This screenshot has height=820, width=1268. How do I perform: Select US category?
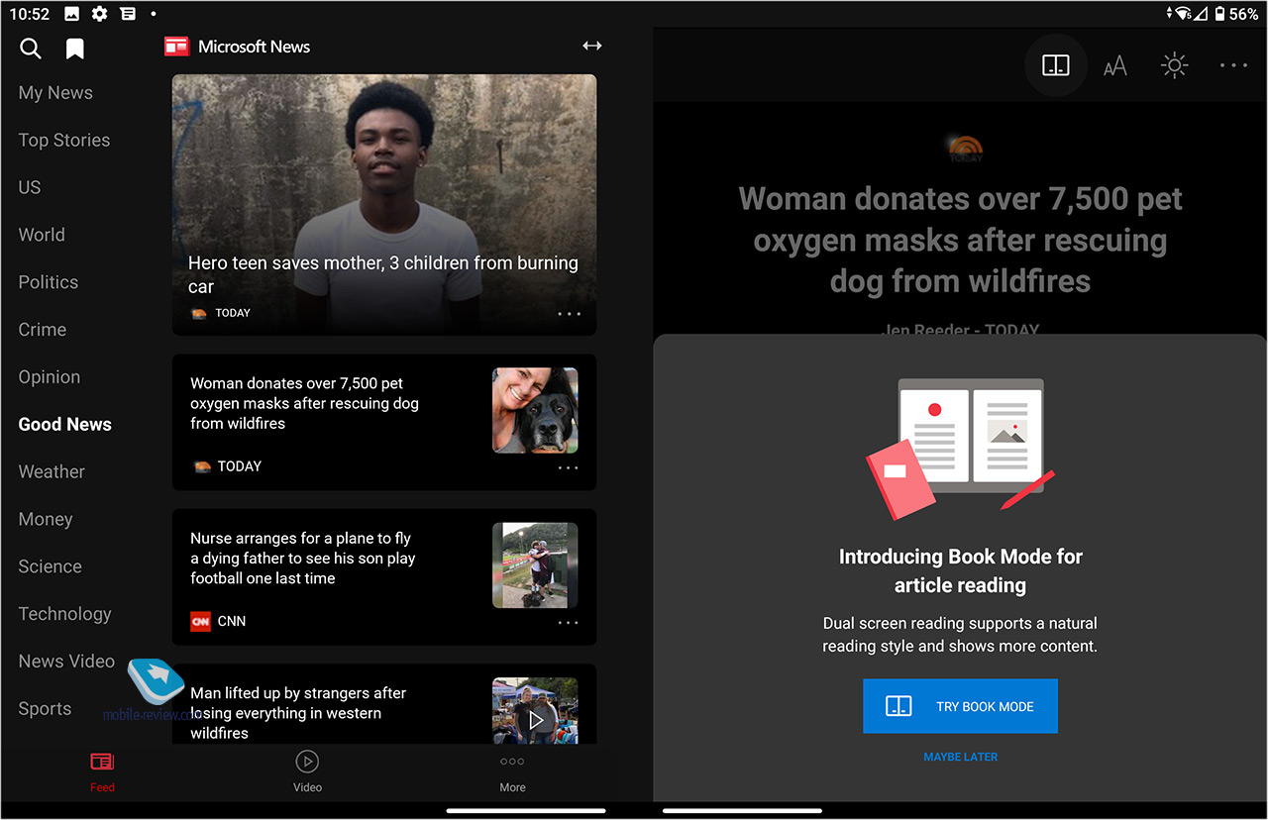[x=30, y=187]
